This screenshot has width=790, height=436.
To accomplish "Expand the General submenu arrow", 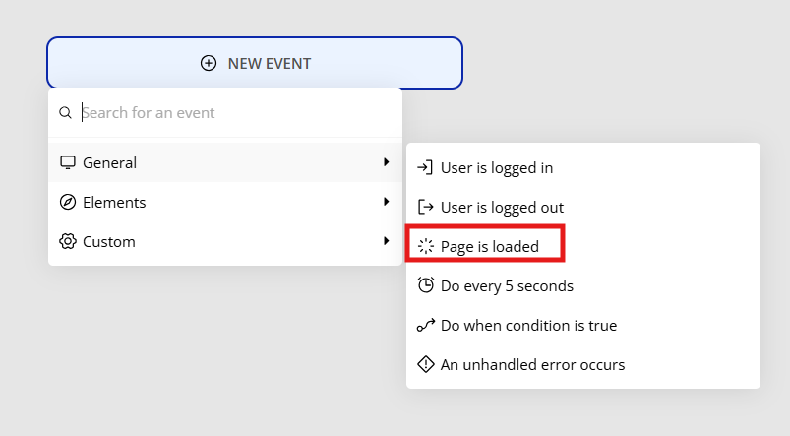I will [x=386, y=162].
